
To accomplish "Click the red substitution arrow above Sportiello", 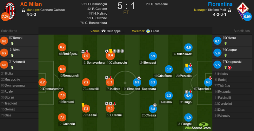I will point(210,78).
